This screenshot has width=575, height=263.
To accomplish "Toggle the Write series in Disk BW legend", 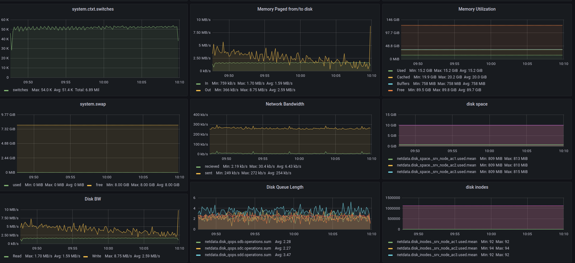I will (97, 256).
